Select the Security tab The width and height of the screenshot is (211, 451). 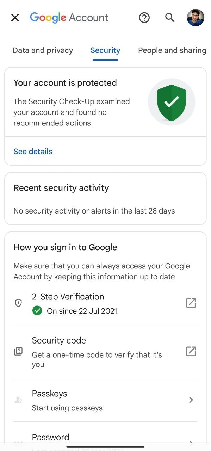coord(105,50)
